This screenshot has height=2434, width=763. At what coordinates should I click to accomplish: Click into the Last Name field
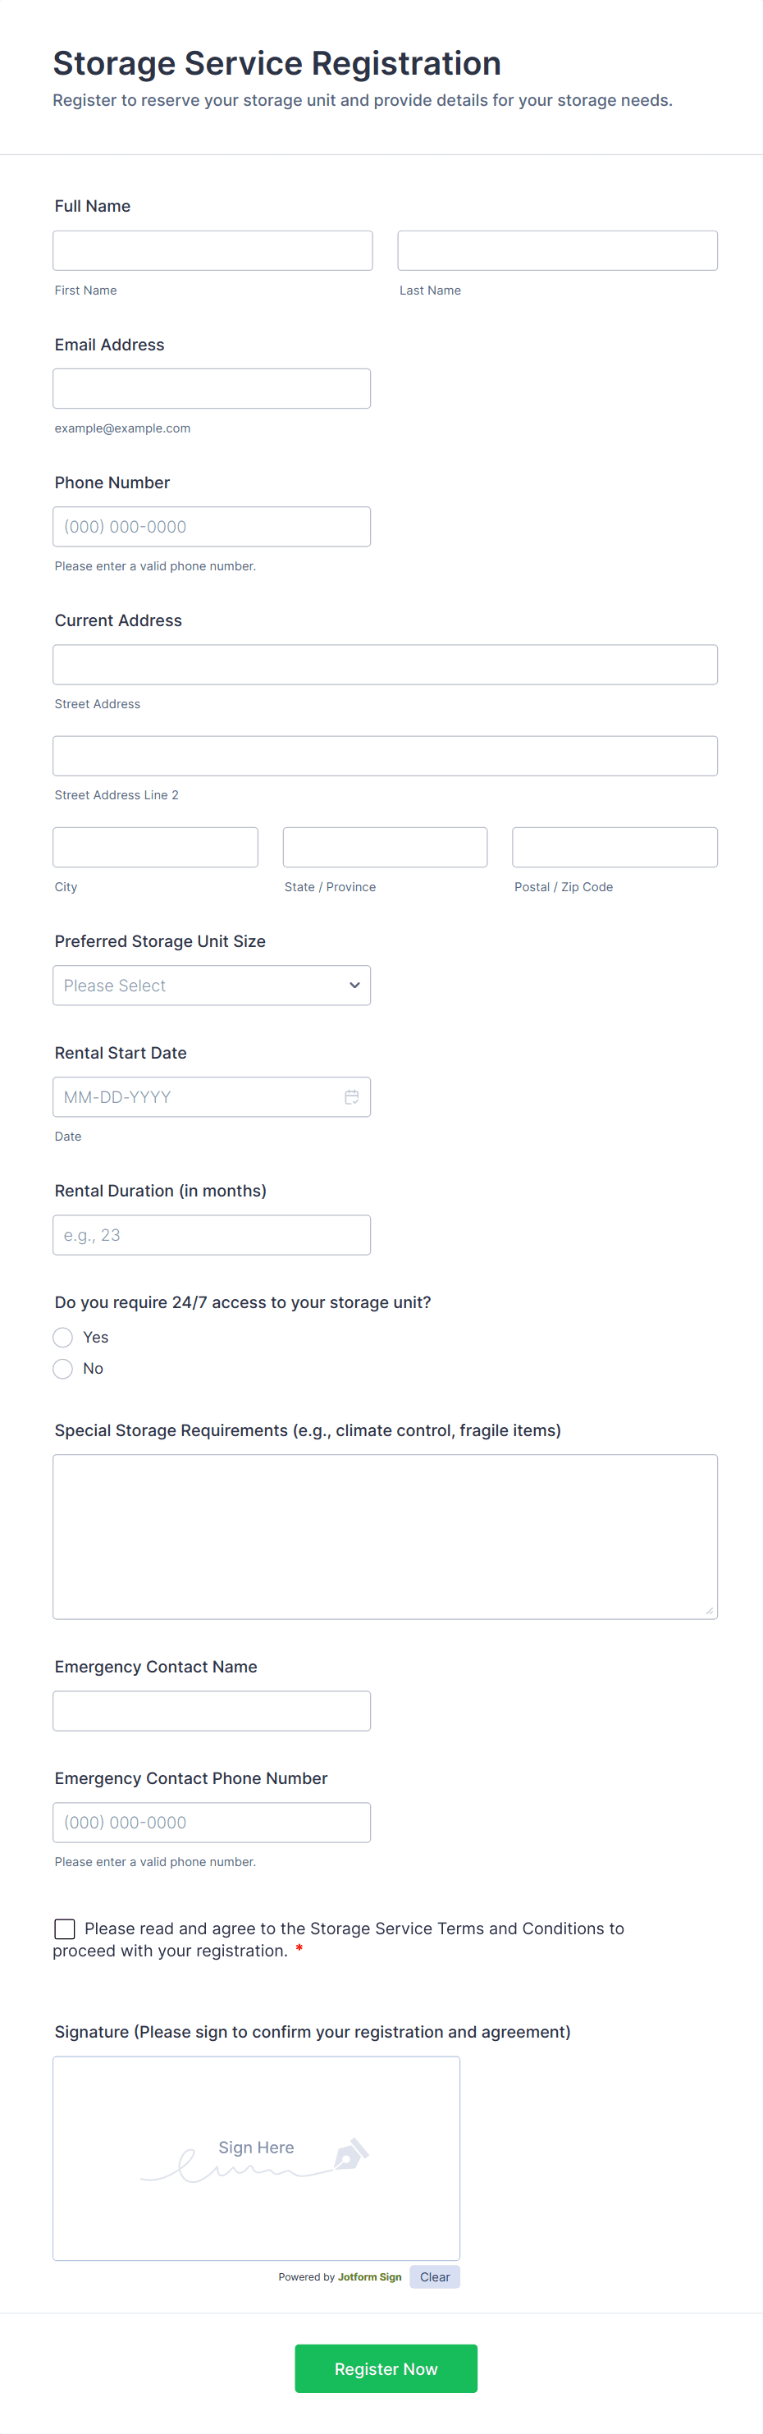pyautogui.click(x=557, y=250)
